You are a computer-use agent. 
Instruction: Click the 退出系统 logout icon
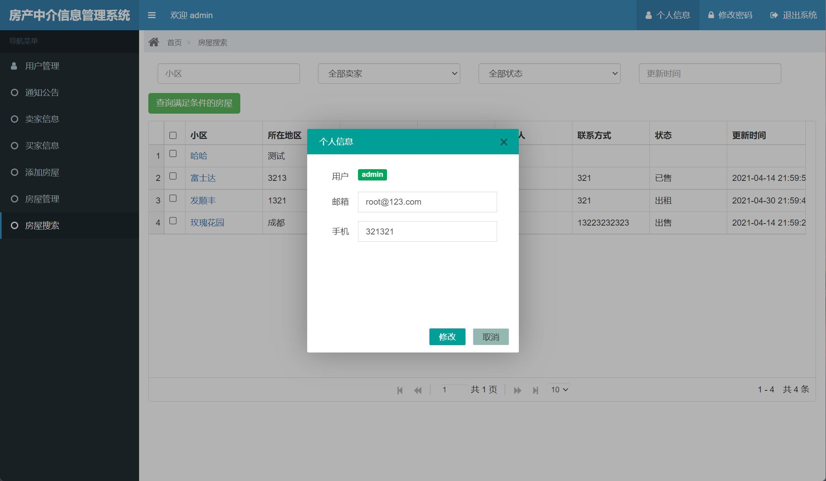coord(774,15)
